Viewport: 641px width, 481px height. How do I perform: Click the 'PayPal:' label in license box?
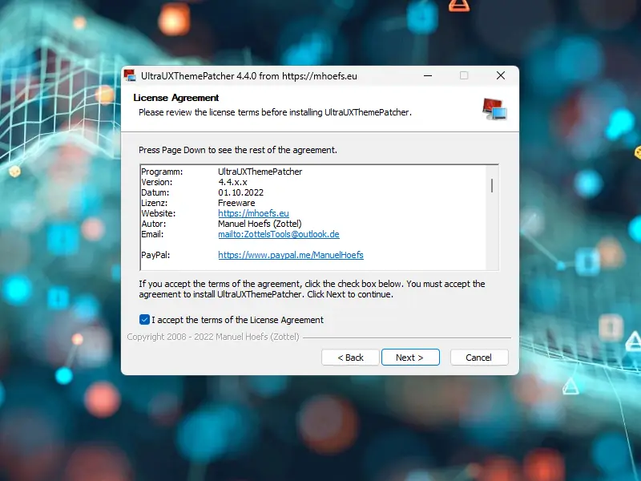[155, 255]
